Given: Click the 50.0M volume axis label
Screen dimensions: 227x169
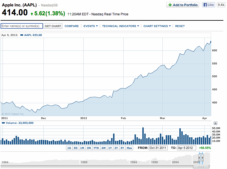Looking at the screenshot, I should tap(216, 128).
